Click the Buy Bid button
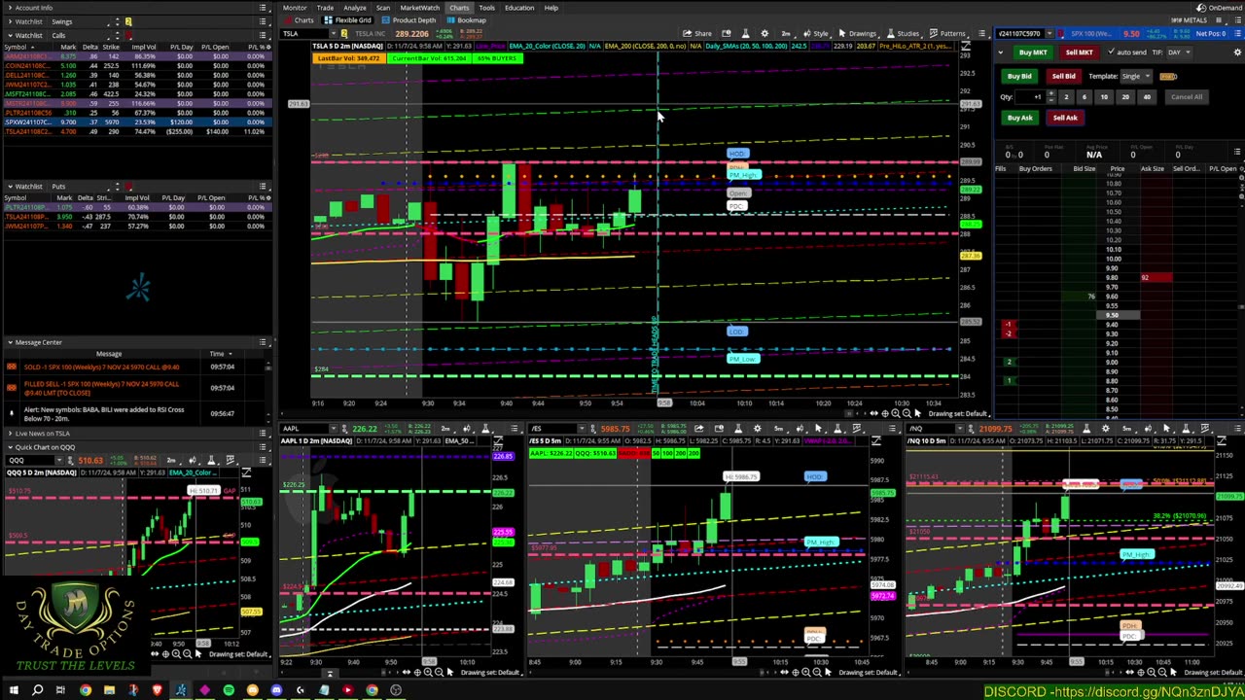Image resolution: width=1245 pixels, height=700 pixels. (x=1019, y=76)
